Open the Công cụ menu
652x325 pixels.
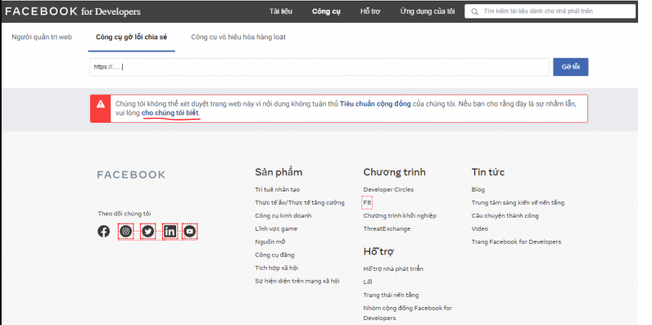point(327,11)
